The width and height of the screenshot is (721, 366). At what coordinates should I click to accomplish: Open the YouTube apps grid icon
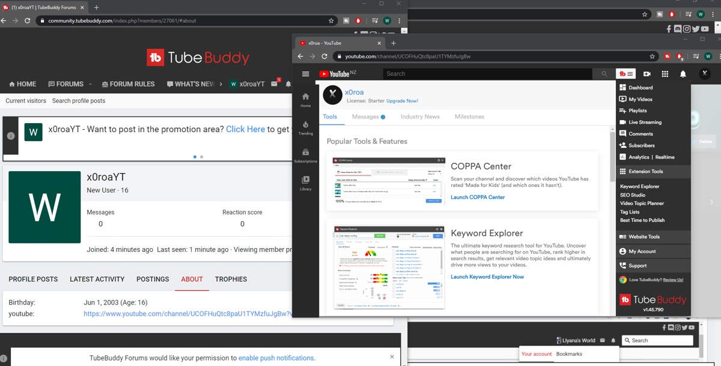pos(665,74)
